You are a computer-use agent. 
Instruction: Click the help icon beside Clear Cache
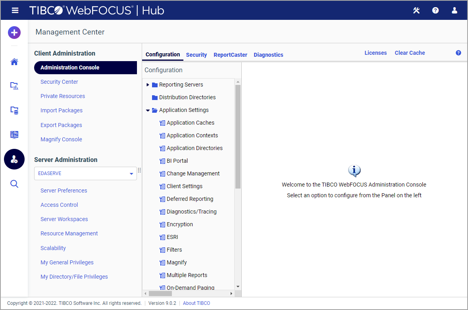[458, 53]
